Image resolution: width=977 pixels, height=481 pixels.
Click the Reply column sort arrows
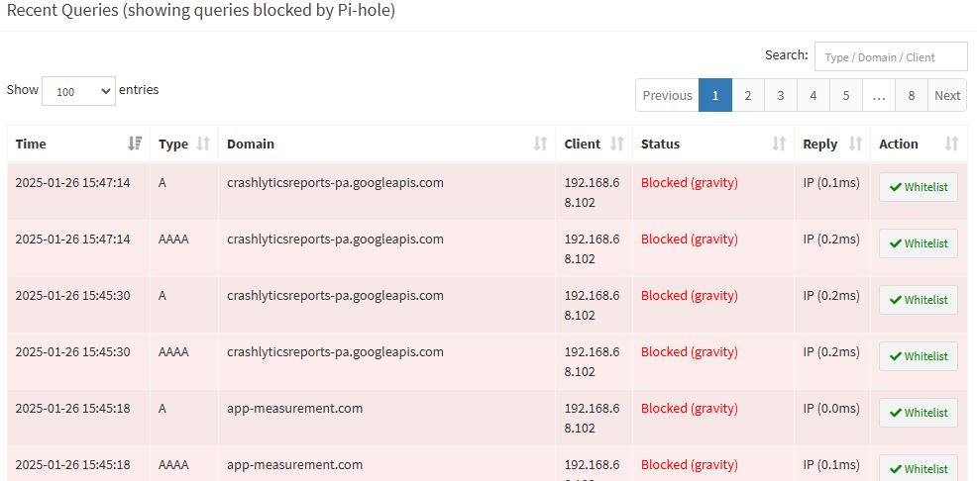pyautogui.click(x=856, y=144)
